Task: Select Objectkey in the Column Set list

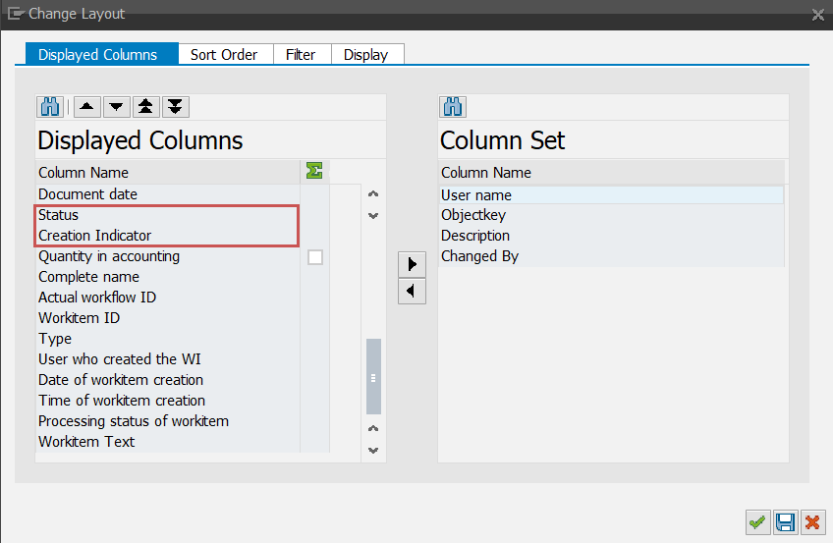Action: click(473, 215)
